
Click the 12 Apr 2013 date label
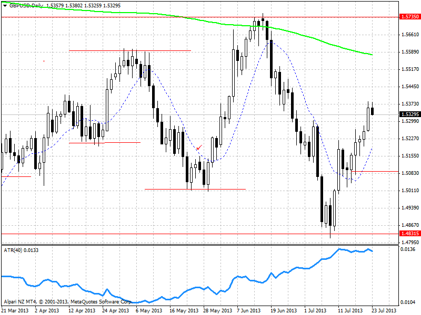point(82,311)
